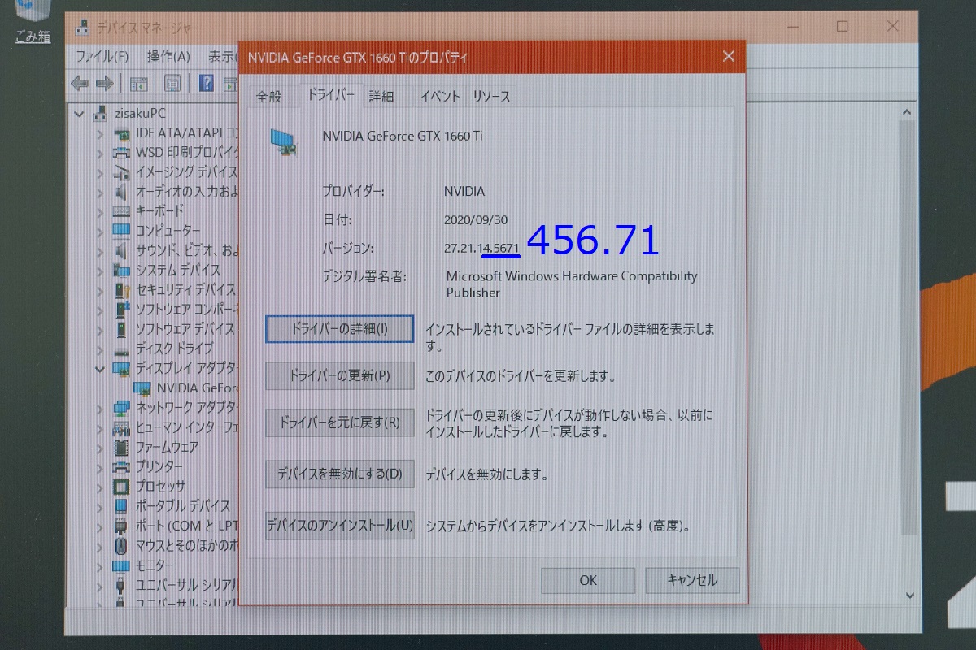Open the リソース tab
976x650 pixels.
tap(491, 96)
